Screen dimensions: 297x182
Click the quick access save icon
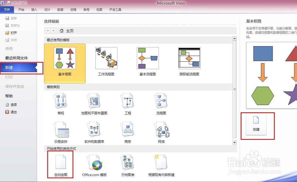coord(9,3)
